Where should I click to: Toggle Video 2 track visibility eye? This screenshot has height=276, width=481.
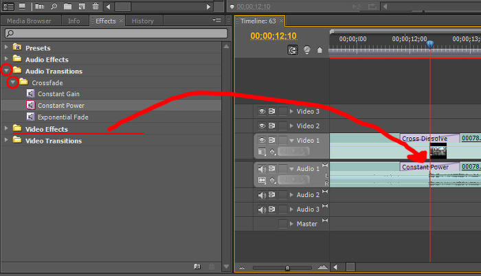262,126
